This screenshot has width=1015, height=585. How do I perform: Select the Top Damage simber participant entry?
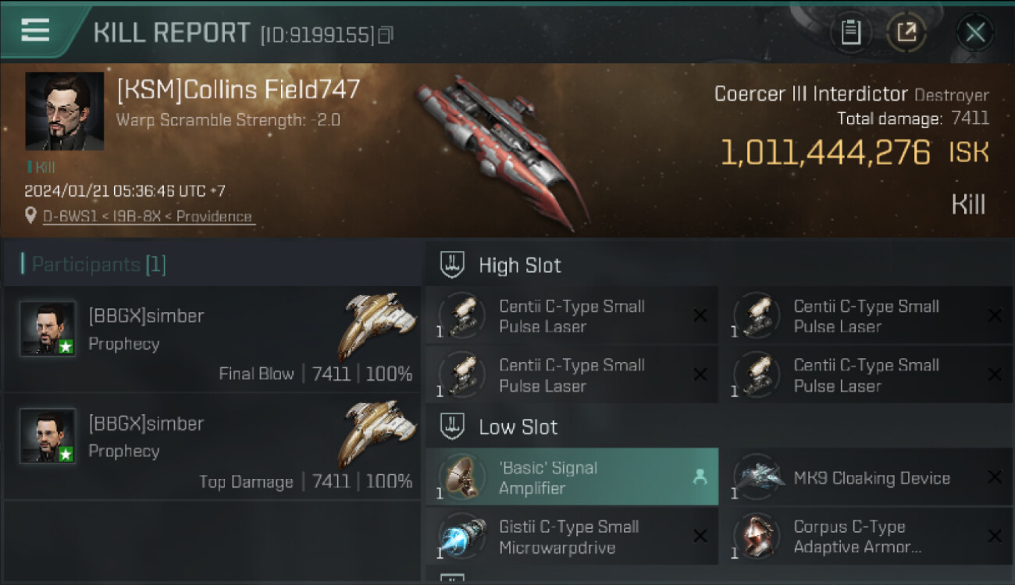212,446
